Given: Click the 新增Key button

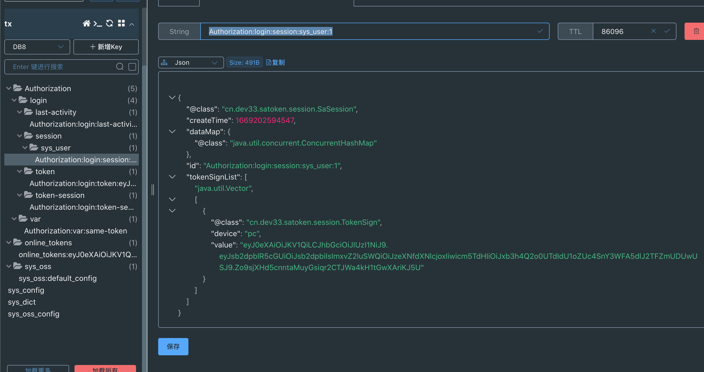Looking at the screenshot, I should 106,47.
